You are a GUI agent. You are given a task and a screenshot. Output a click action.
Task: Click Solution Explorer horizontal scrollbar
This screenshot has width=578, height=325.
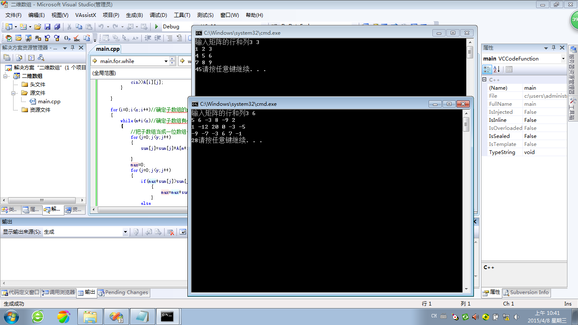pos(42,200)
